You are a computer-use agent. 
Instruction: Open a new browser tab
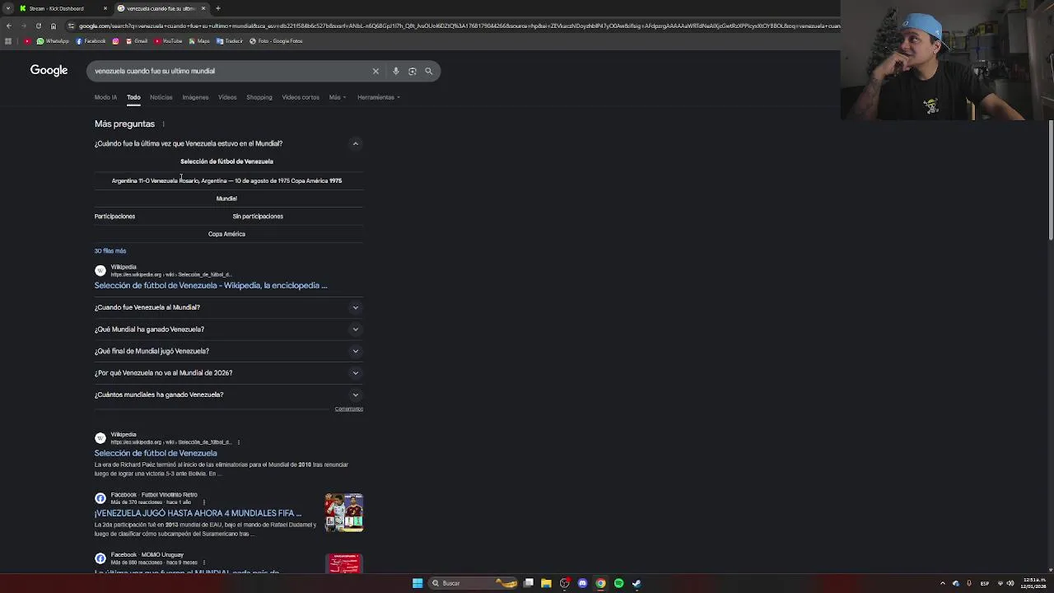[x=218, y=8]
